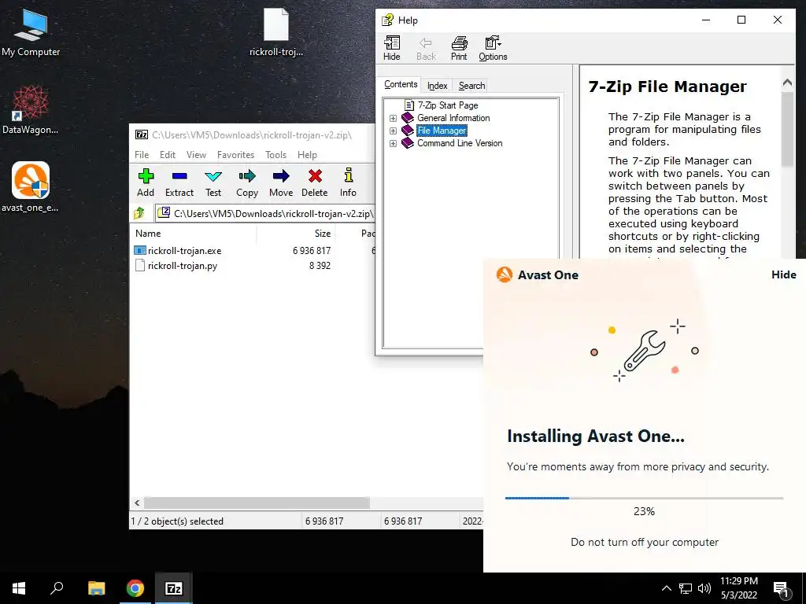The height and width of the screenshot is (604, 806).
Task: Click Hide on the Avast One installer
Action: pos(783,274)
